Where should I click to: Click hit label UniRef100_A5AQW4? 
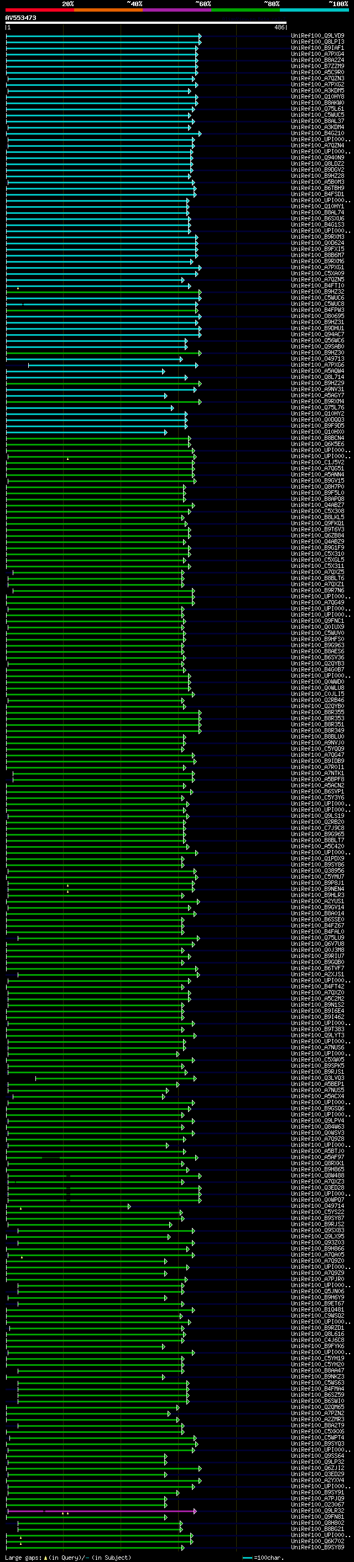[317, 371]
